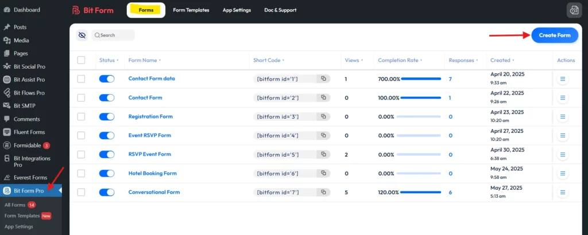Viewport: 588px width, 235px height.
Task: Click the top-right documentation icon
Action: click(573, 10)
